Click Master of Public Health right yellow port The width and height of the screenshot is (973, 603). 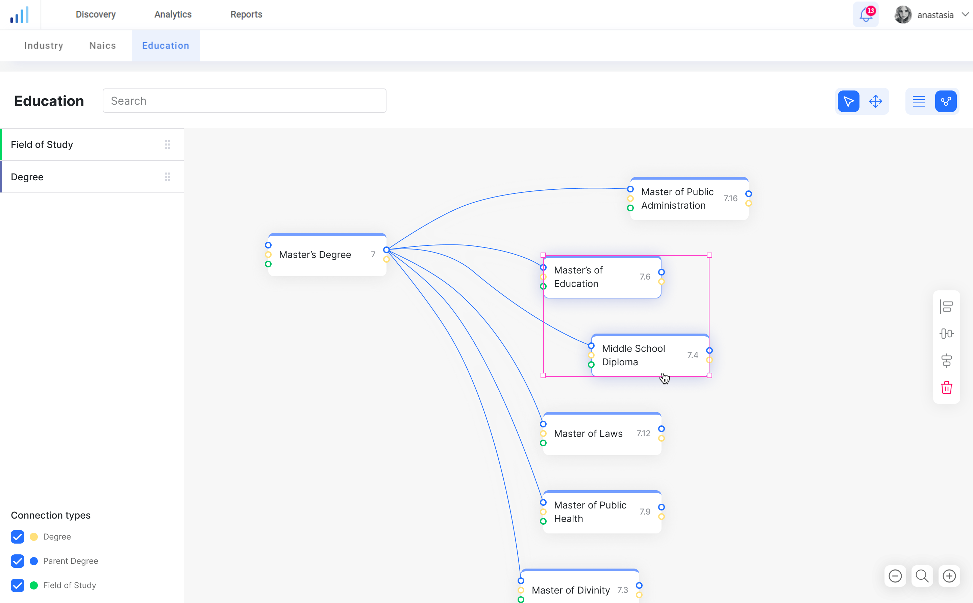click(x=661, y=517)
